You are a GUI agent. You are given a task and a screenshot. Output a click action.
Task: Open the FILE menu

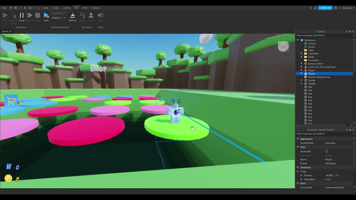pos(4,8)
